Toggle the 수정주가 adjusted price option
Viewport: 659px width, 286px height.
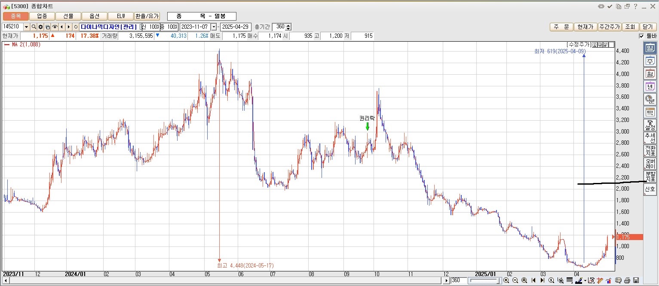point(578,44)
